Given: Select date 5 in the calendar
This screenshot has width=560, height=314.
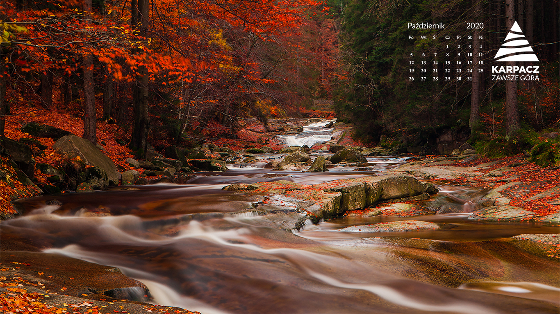Looking at the screenshot, I should [412, 54].
